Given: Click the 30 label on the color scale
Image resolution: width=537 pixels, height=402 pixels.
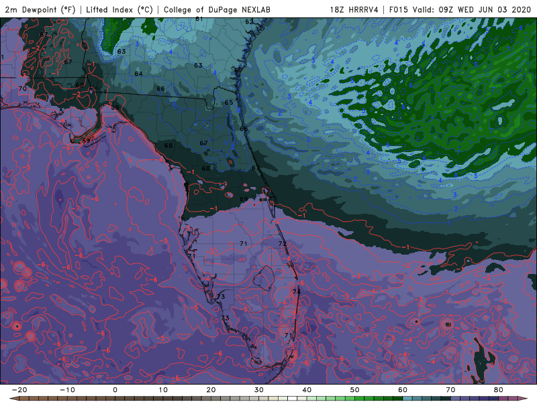Looking at the screenshot, I should [259, 390].
